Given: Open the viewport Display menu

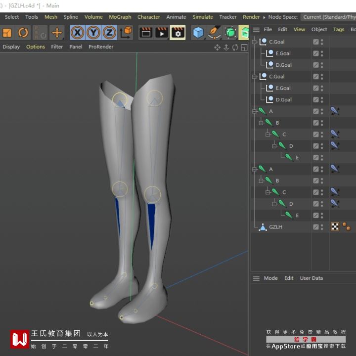Looking at the screenshot, I should (x=11, y=47).
